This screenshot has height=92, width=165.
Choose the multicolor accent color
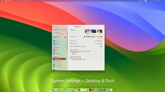point(84,37)
